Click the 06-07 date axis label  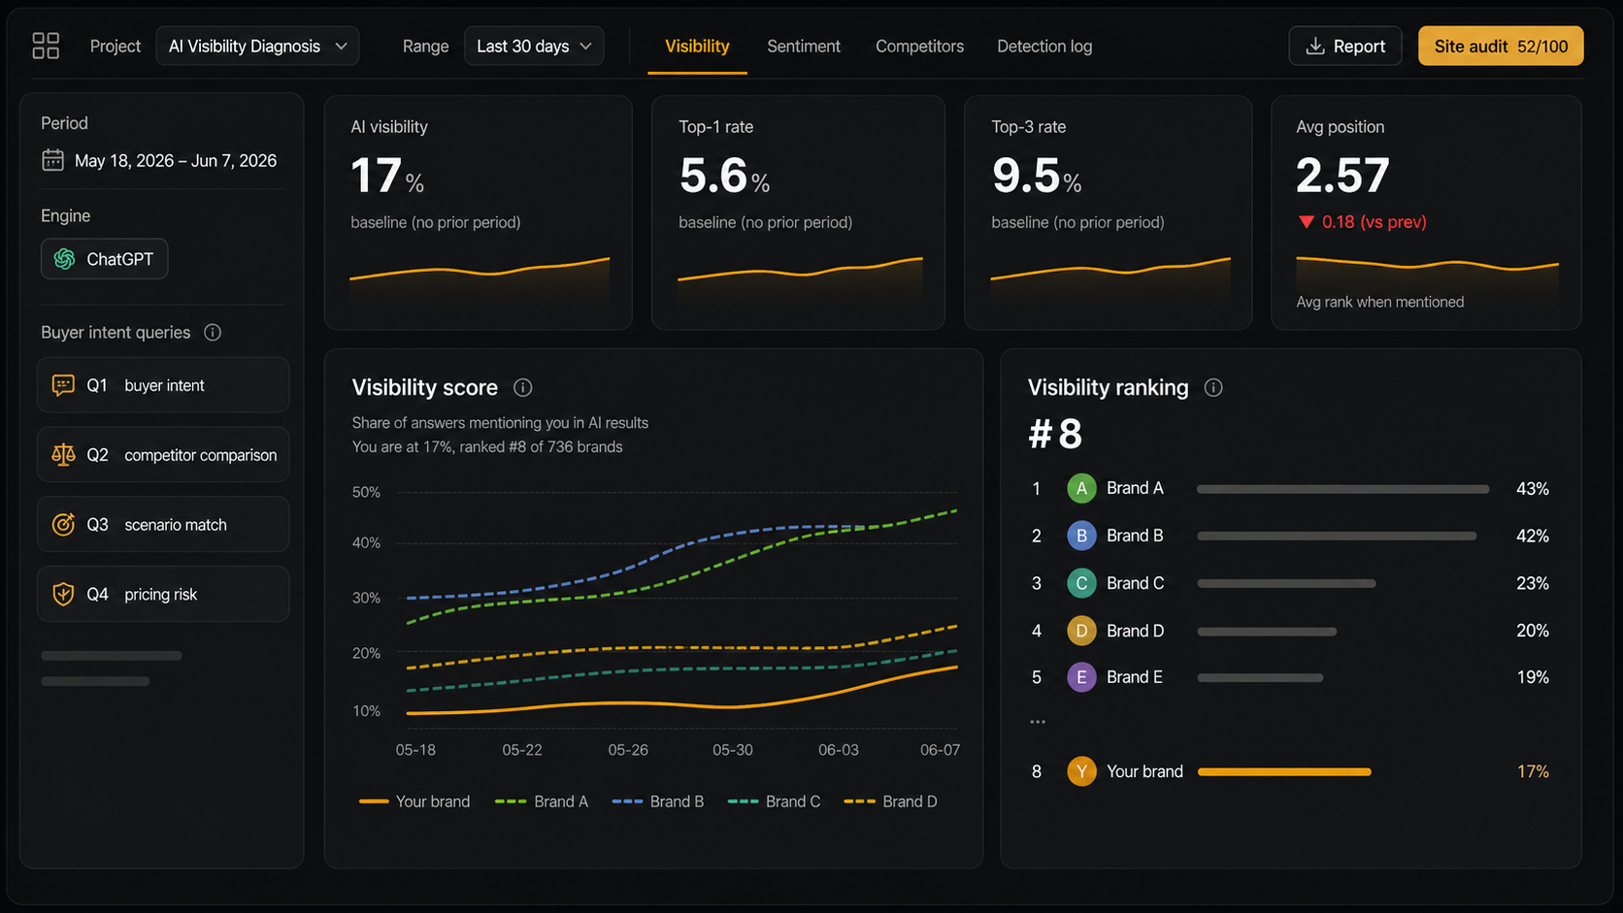coord(940,750)
